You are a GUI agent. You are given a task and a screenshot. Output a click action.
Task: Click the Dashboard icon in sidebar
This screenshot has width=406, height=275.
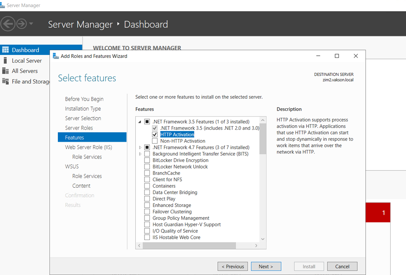(5, 50)
